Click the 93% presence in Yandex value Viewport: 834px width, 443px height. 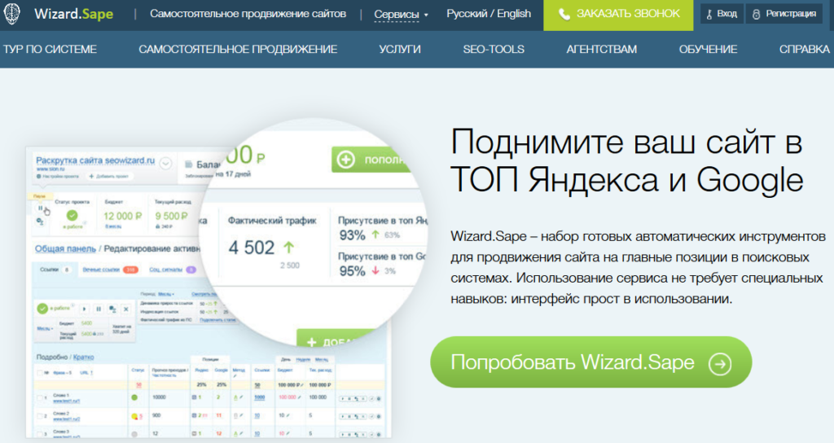352,235
